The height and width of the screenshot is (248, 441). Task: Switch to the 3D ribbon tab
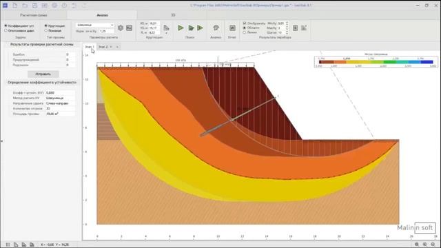[x=173, y=15]
